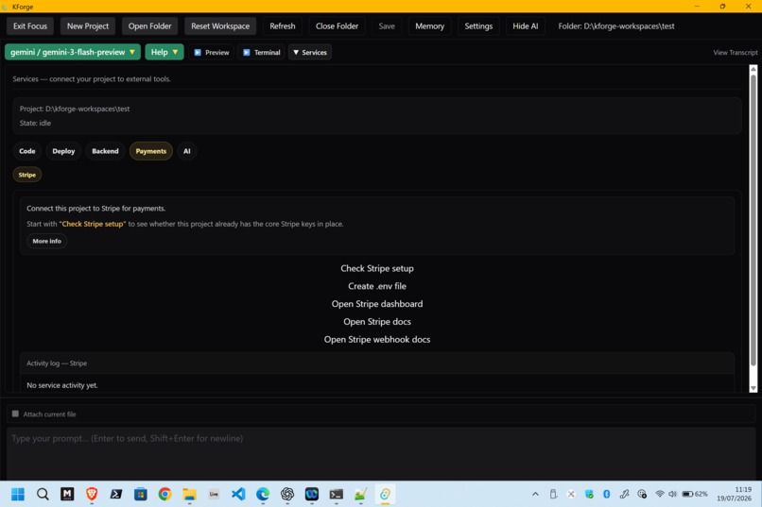
Task: Open taskbar Search magnifier
Action: tap(43, 494)
